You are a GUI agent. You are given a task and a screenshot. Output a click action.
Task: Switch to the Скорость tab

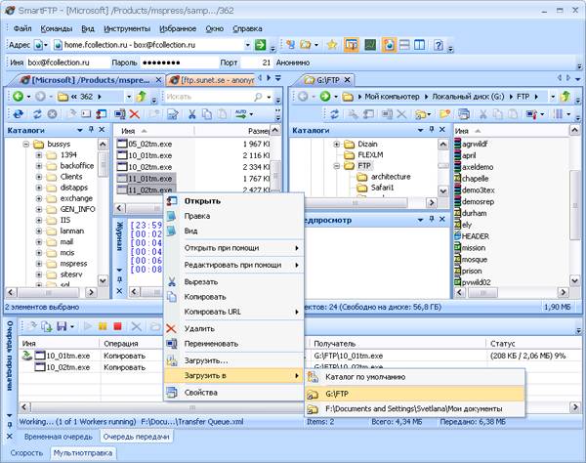pyautogui.click(x=26, y=453)
